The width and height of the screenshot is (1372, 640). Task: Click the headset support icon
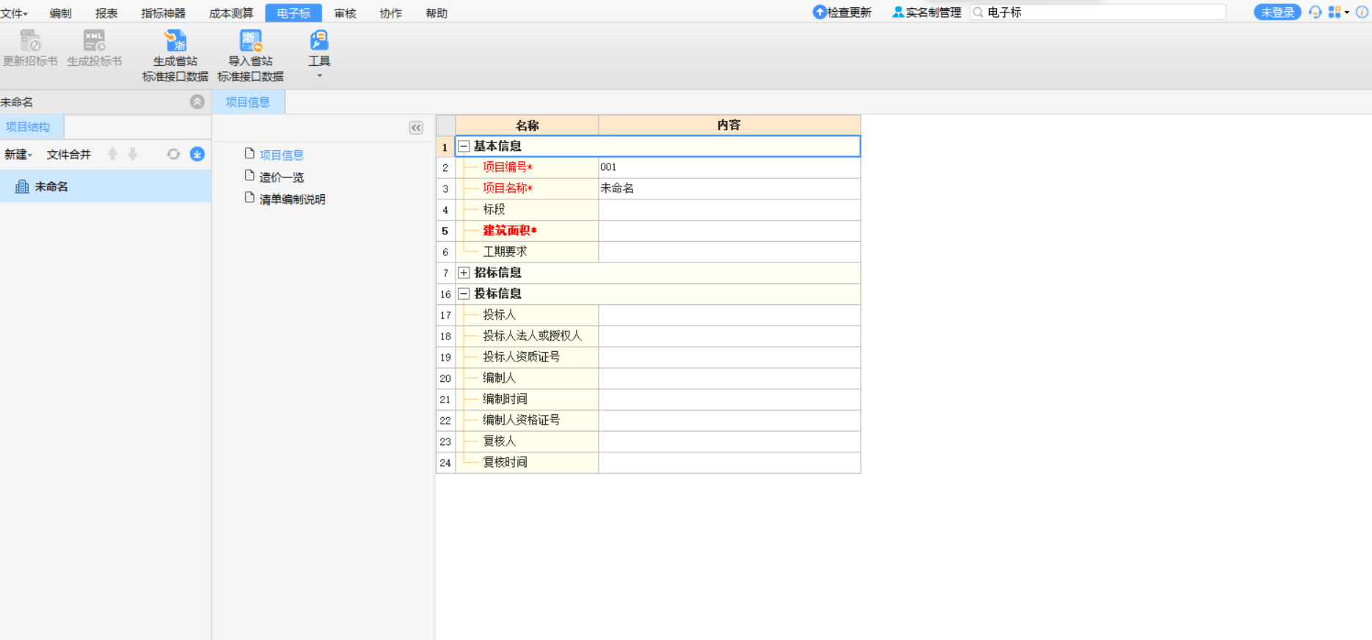pos(1315,12)
